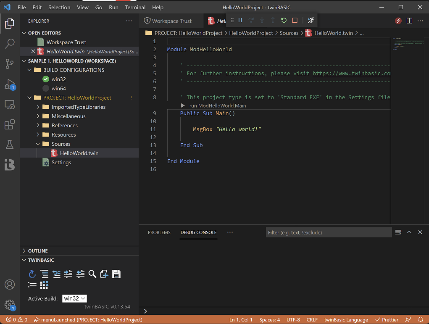Image resolution: width=429 pixels, height=324 pixels.
Task: Open the Active Build dropdown
Action: pos(74,298)
